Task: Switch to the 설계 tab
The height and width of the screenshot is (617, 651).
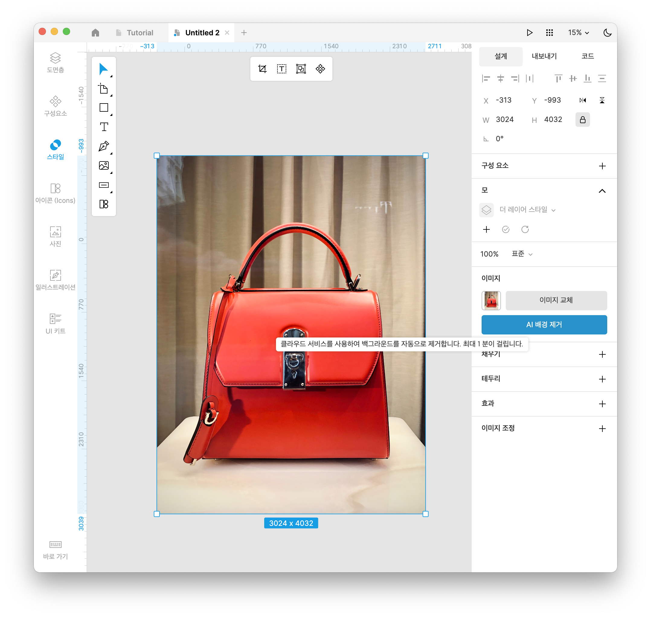Action: [x=500, y=56]
